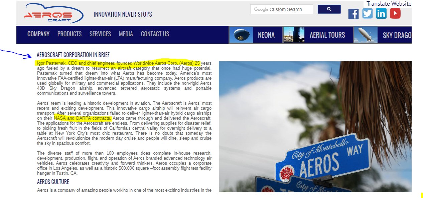Focus the Google Custom Search field
423x198 pixels.
pyautogui.click(x=281, y=9)
